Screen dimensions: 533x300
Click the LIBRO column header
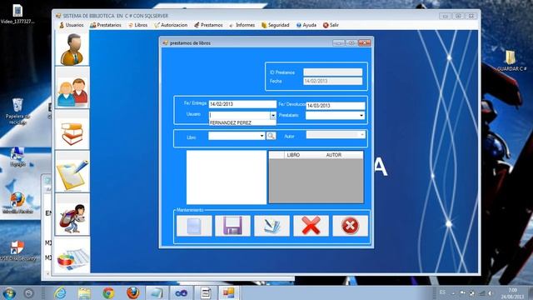click(x=293, y=155)
